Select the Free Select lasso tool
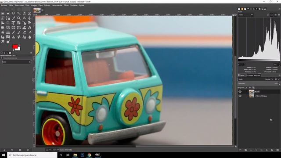Screen dimensions: 281x158 [x=14, y=14]
